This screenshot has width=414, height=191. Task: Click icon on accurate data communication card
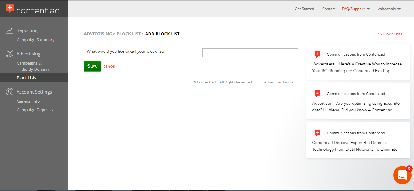point(317,94)
